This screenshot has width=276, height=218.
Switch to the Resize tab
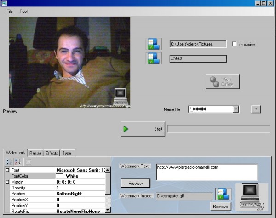pos(36,153)
